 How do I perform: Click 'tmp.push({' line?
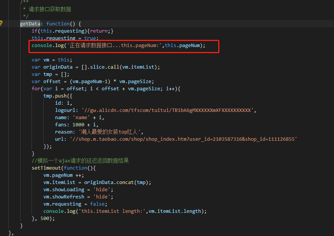click(58, 96)
